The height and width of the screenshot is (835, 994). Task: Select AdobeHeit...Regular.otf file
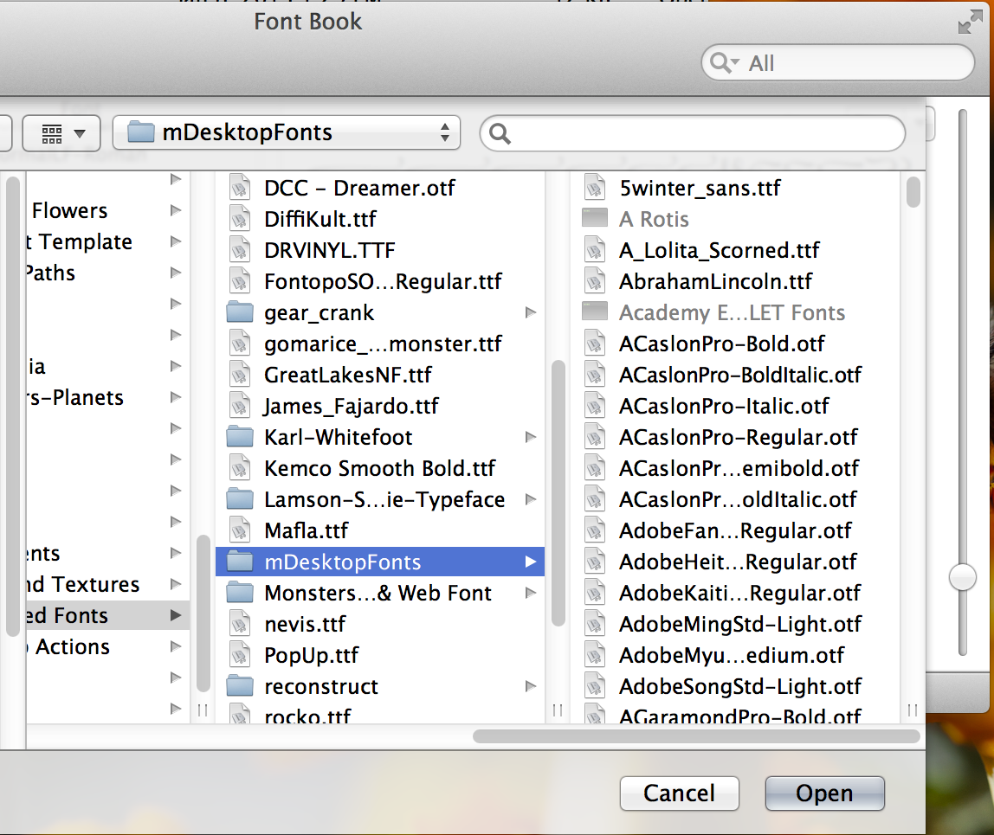[x=735, y=562]
